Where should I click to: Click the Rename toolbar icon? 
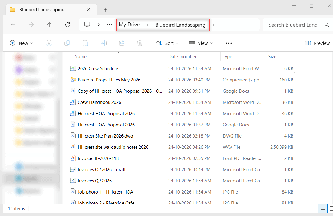coord(104,43)
